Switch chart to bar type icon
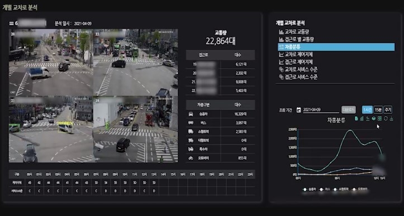404x216 pixels. [x=362, y=119]
